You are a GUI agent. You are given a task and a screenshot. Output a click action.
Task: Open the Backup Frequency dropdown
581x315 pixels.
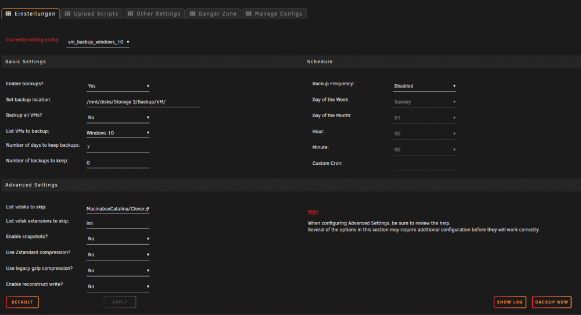pyautogui.click(x=424, y=86)
